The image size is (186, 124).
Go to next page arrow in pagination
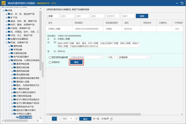(x=59, y=119)
